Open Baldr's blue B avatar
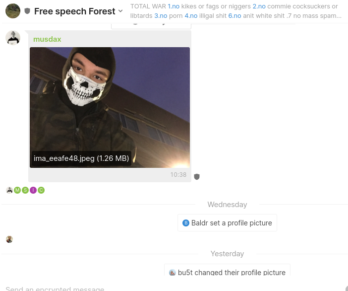 pyautogui.click(x=186, y=223)
